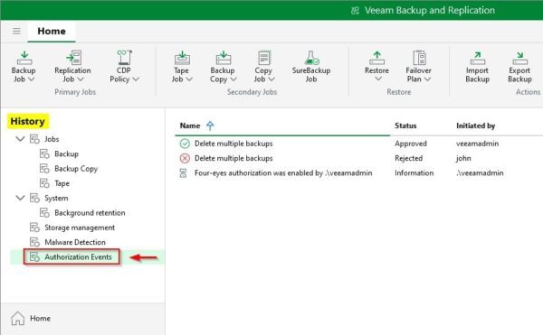The image size is (543, 335).
Task: Open the Backup Job dropdown arrow
Action: (x=31, y=79)
